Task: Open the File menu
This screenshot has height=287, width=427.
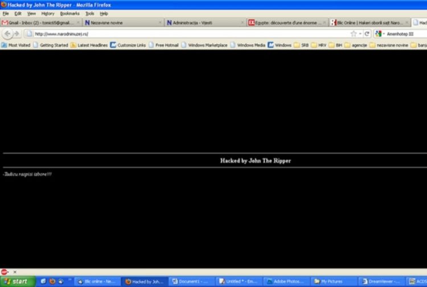Action: (x=6, y=14)
